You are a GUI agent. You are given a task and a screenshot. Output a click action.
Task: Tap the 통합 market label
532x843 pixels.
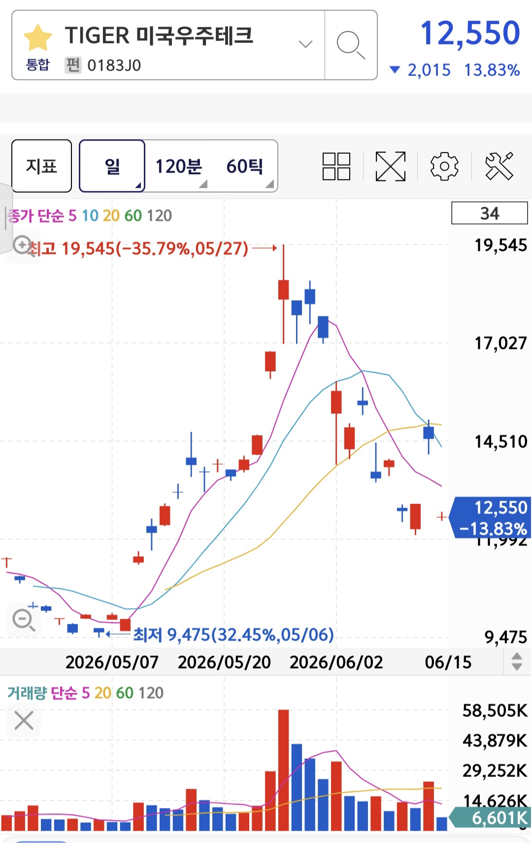(x=37, y=65)
